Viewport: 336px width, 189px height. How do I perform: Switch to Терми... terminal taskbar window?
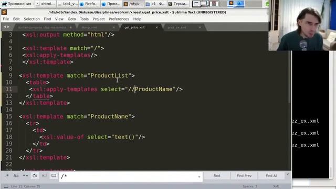[178, 4]
